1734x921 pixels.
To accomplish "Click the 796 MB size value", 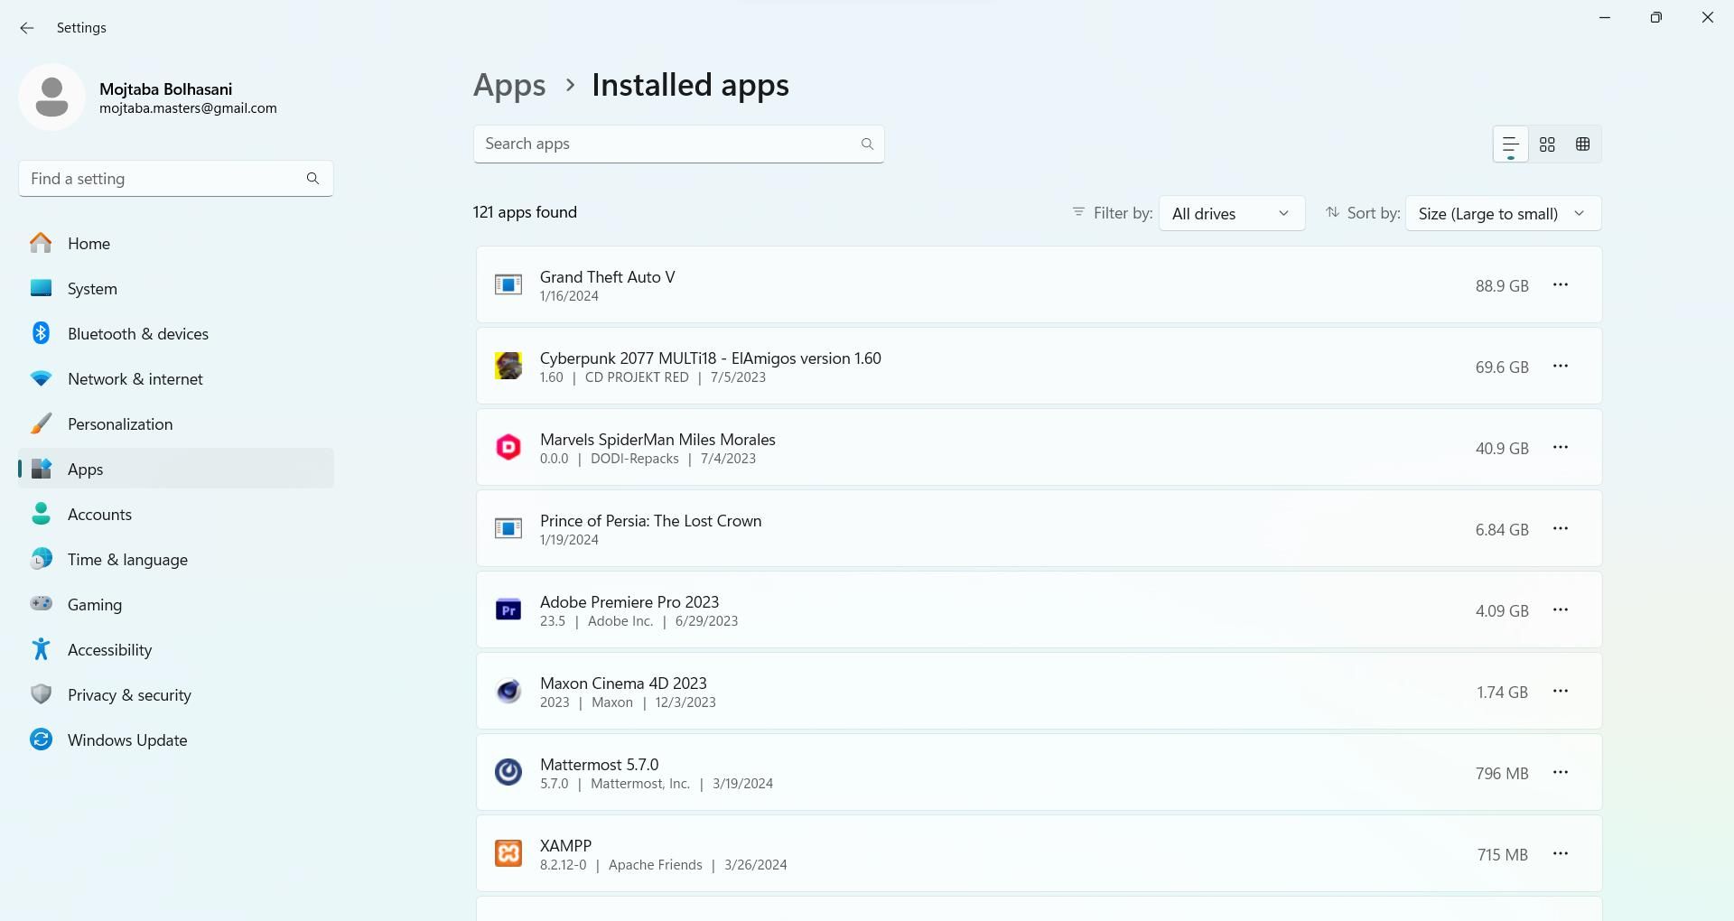I will [1502, 773].
